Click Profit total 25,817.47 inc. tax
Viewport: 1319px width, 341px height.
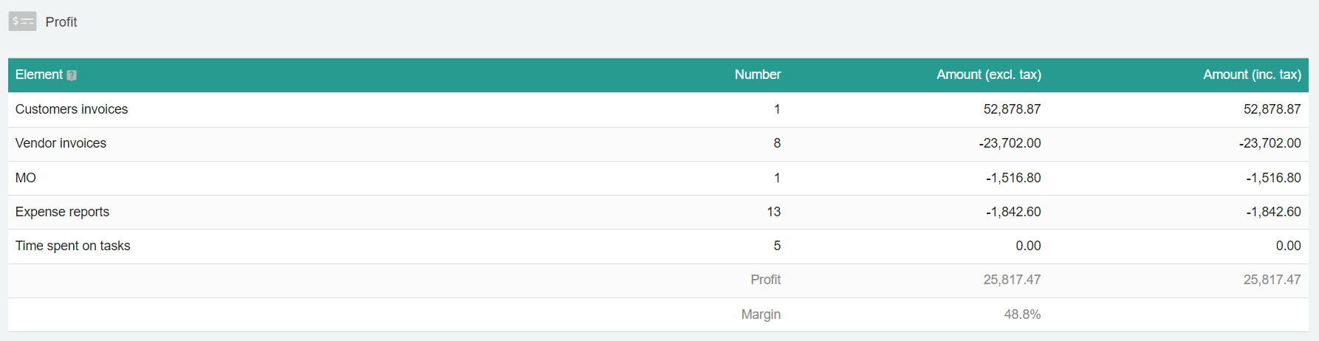[x=1272, y=280]
